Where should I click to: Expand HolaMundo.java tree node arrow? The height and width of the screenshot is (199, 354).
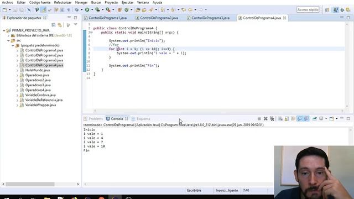[x=17, y=70]
